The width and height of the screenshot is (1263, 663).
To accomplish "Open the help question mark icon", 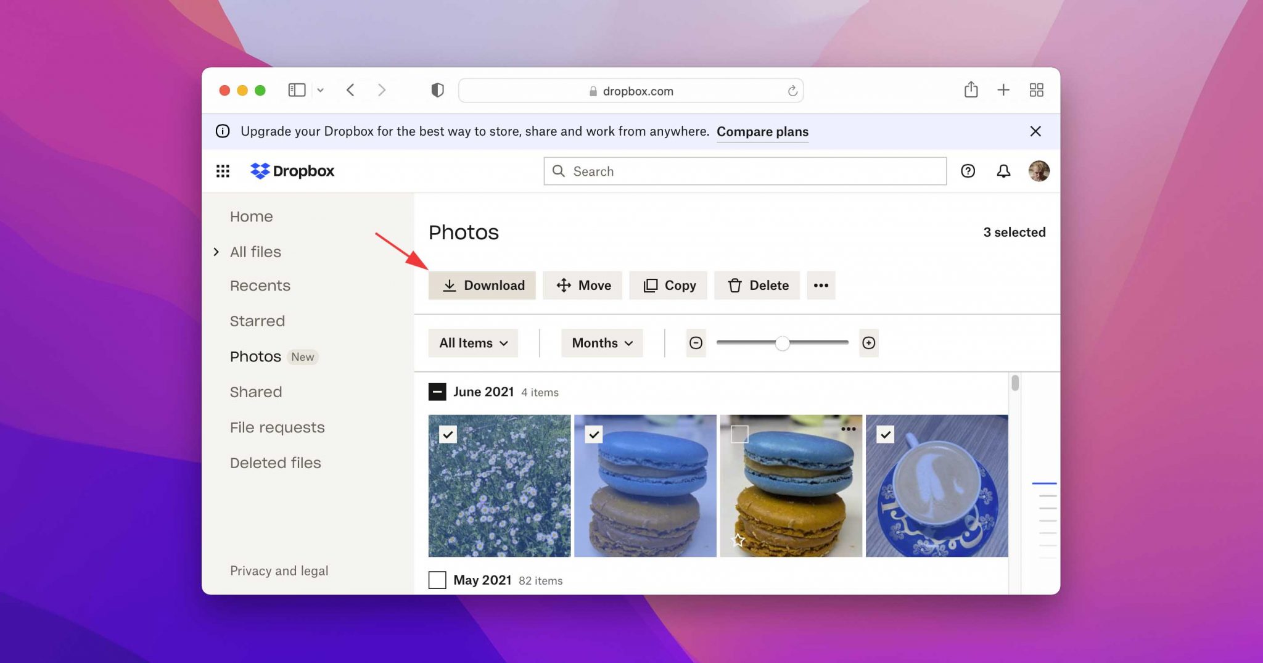I will (968, 171).
